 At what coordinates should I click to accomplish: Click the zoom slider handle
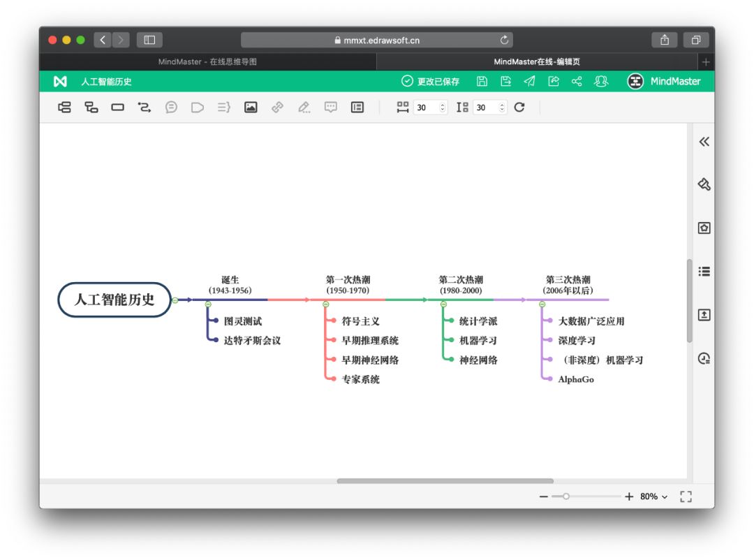(566, 496)
